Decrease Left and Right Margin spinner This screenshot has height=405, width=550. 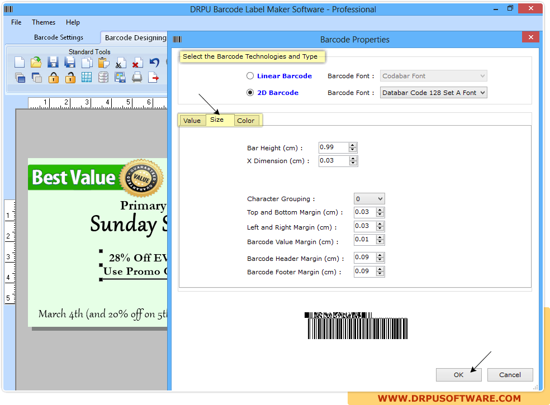(380, 228)
